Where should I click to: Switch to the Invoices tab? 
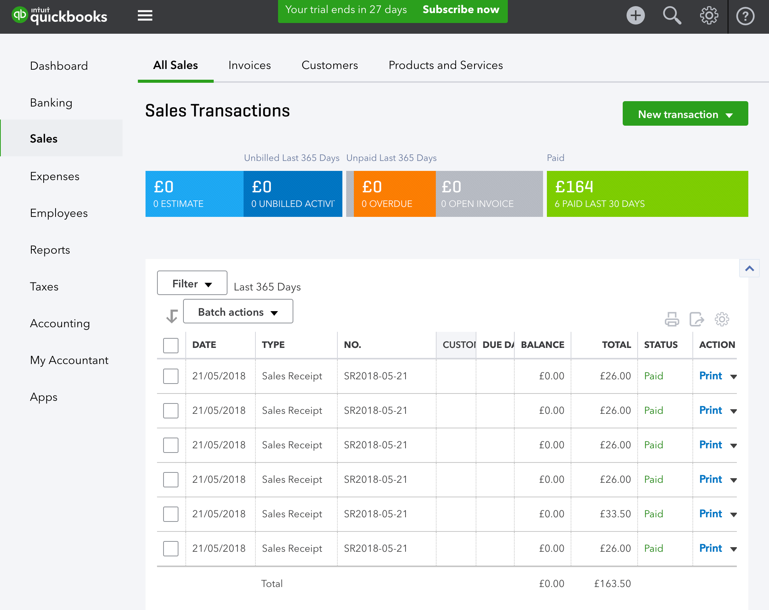click(x=249, y=65)
